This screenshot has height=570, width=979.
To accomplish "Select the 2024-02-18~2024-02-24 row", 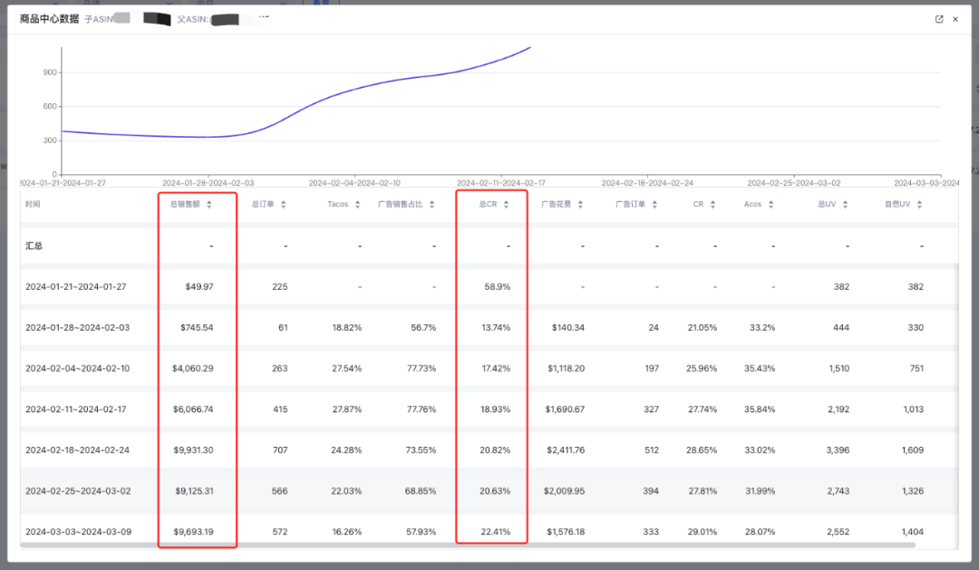I will coord(76,450).
